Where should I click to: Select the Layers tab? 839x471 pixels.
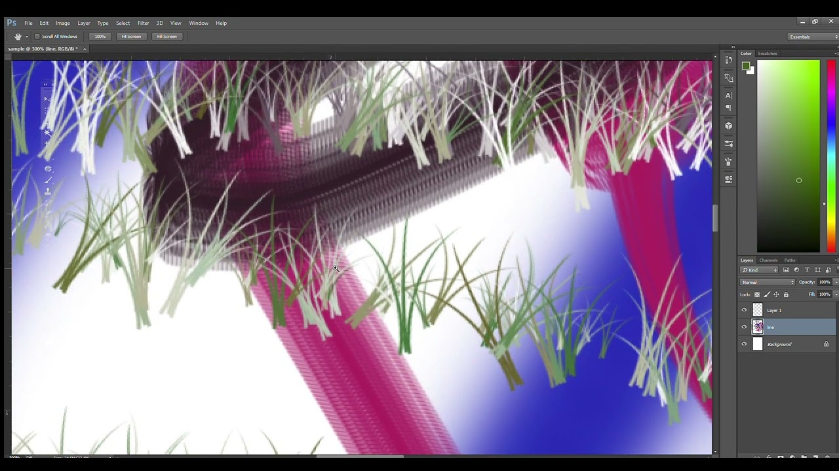pos(747,260)
